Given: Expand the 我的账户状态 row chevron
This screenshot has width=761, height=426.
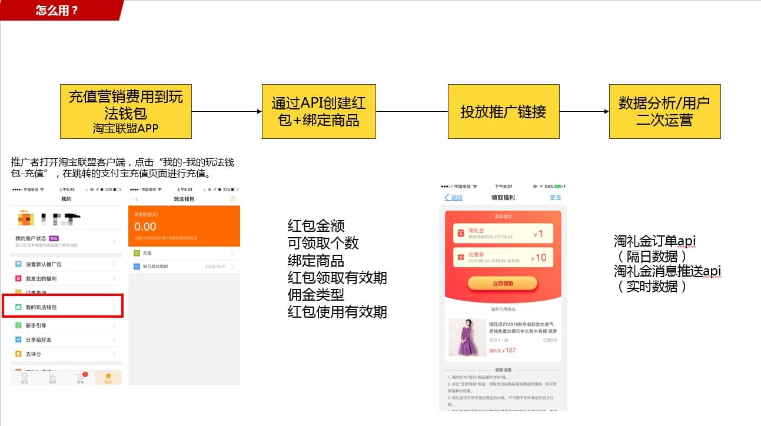Looking at the screenshot, I should (114, 241).
